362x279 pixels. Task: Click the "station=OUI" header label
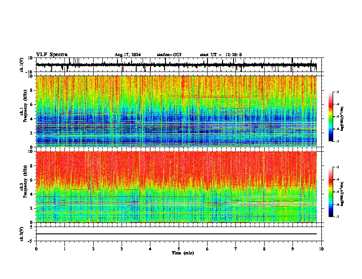point(169,55)
